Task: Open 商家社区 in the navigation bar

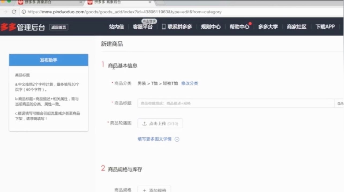Action: coord(297,27)
